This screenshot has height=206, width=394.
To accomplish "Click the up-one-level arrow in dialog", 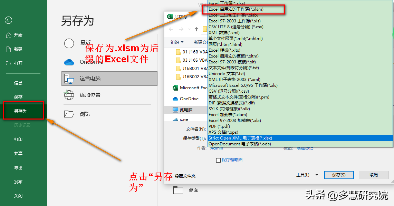I will point(196,29).
